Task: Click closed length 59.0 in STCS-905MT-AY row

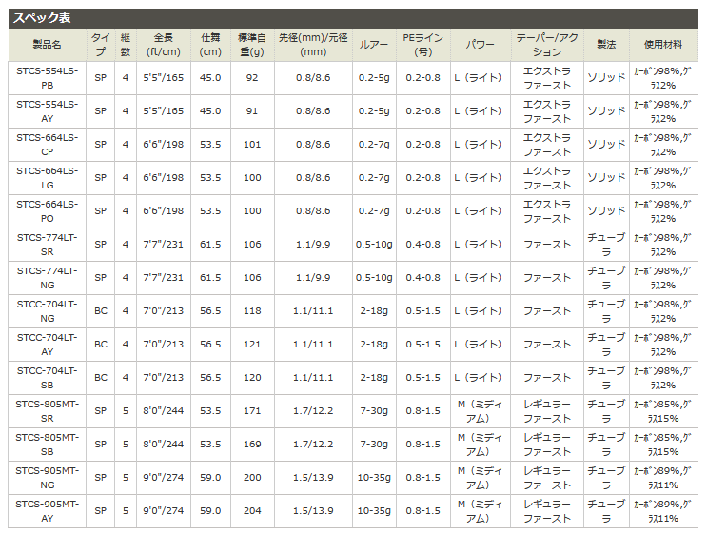Action: pyautogui.click(x=210, y=511)
